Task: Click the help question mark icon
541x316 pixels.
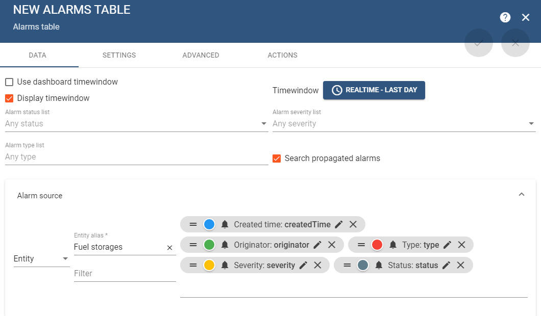Action: pyautogui.click(x=505, y=17)
